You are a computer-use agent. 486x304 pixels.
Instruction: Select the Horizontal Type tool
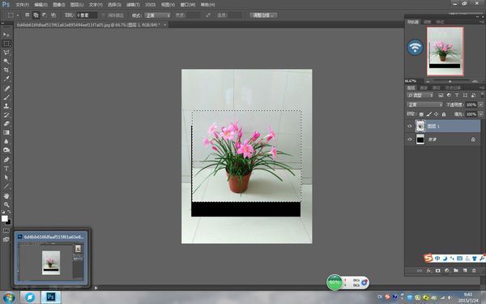[6, 169]
